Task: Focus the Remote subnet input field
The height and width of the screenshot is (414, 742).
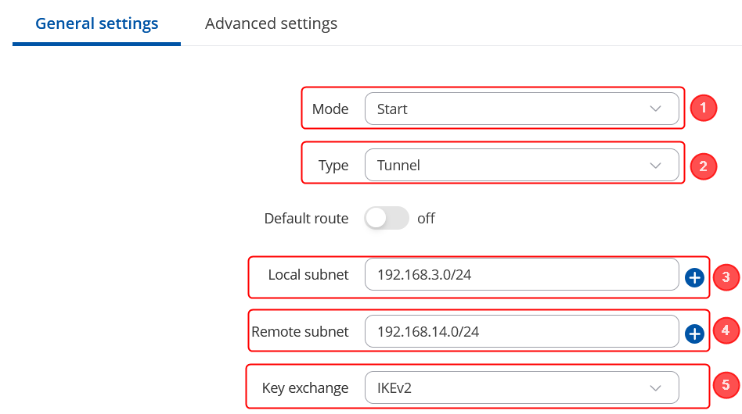Action: (521, 332)
